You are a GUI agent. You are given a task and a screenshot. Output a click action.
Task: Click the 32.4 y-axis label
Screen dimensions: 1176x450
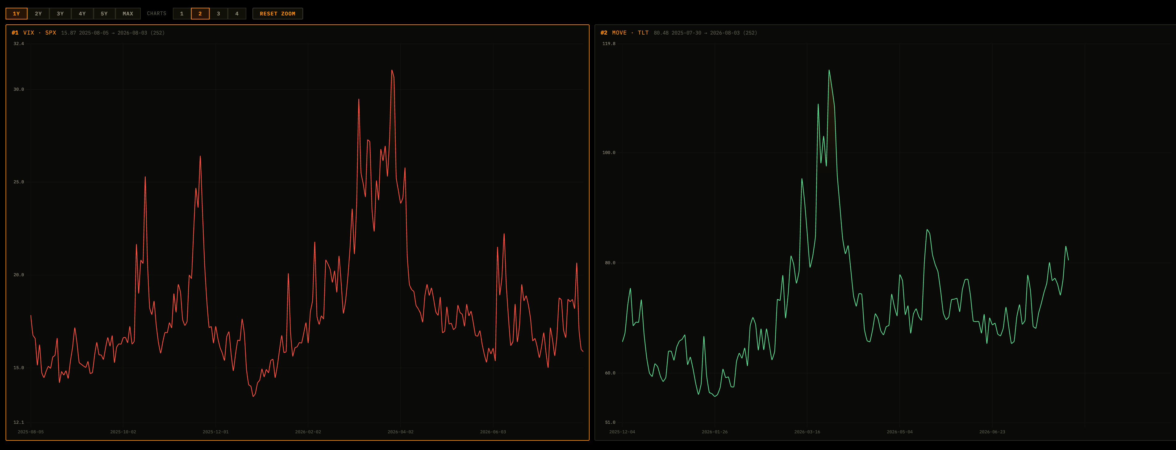[19, 44]
